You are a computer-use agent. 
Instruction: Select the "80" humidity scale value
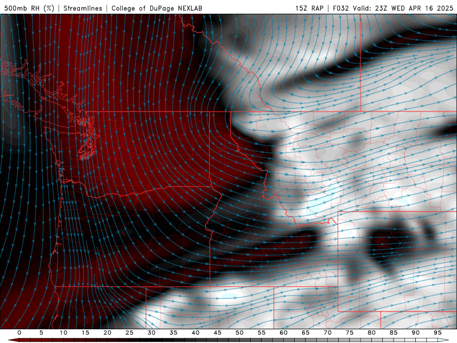pyautogui.click(x=371, y=333)
